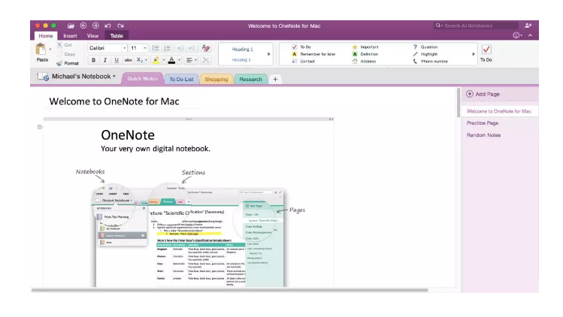Open the Research section tab
This screenshot has height=317, width=563.
(x=250, y=80)
